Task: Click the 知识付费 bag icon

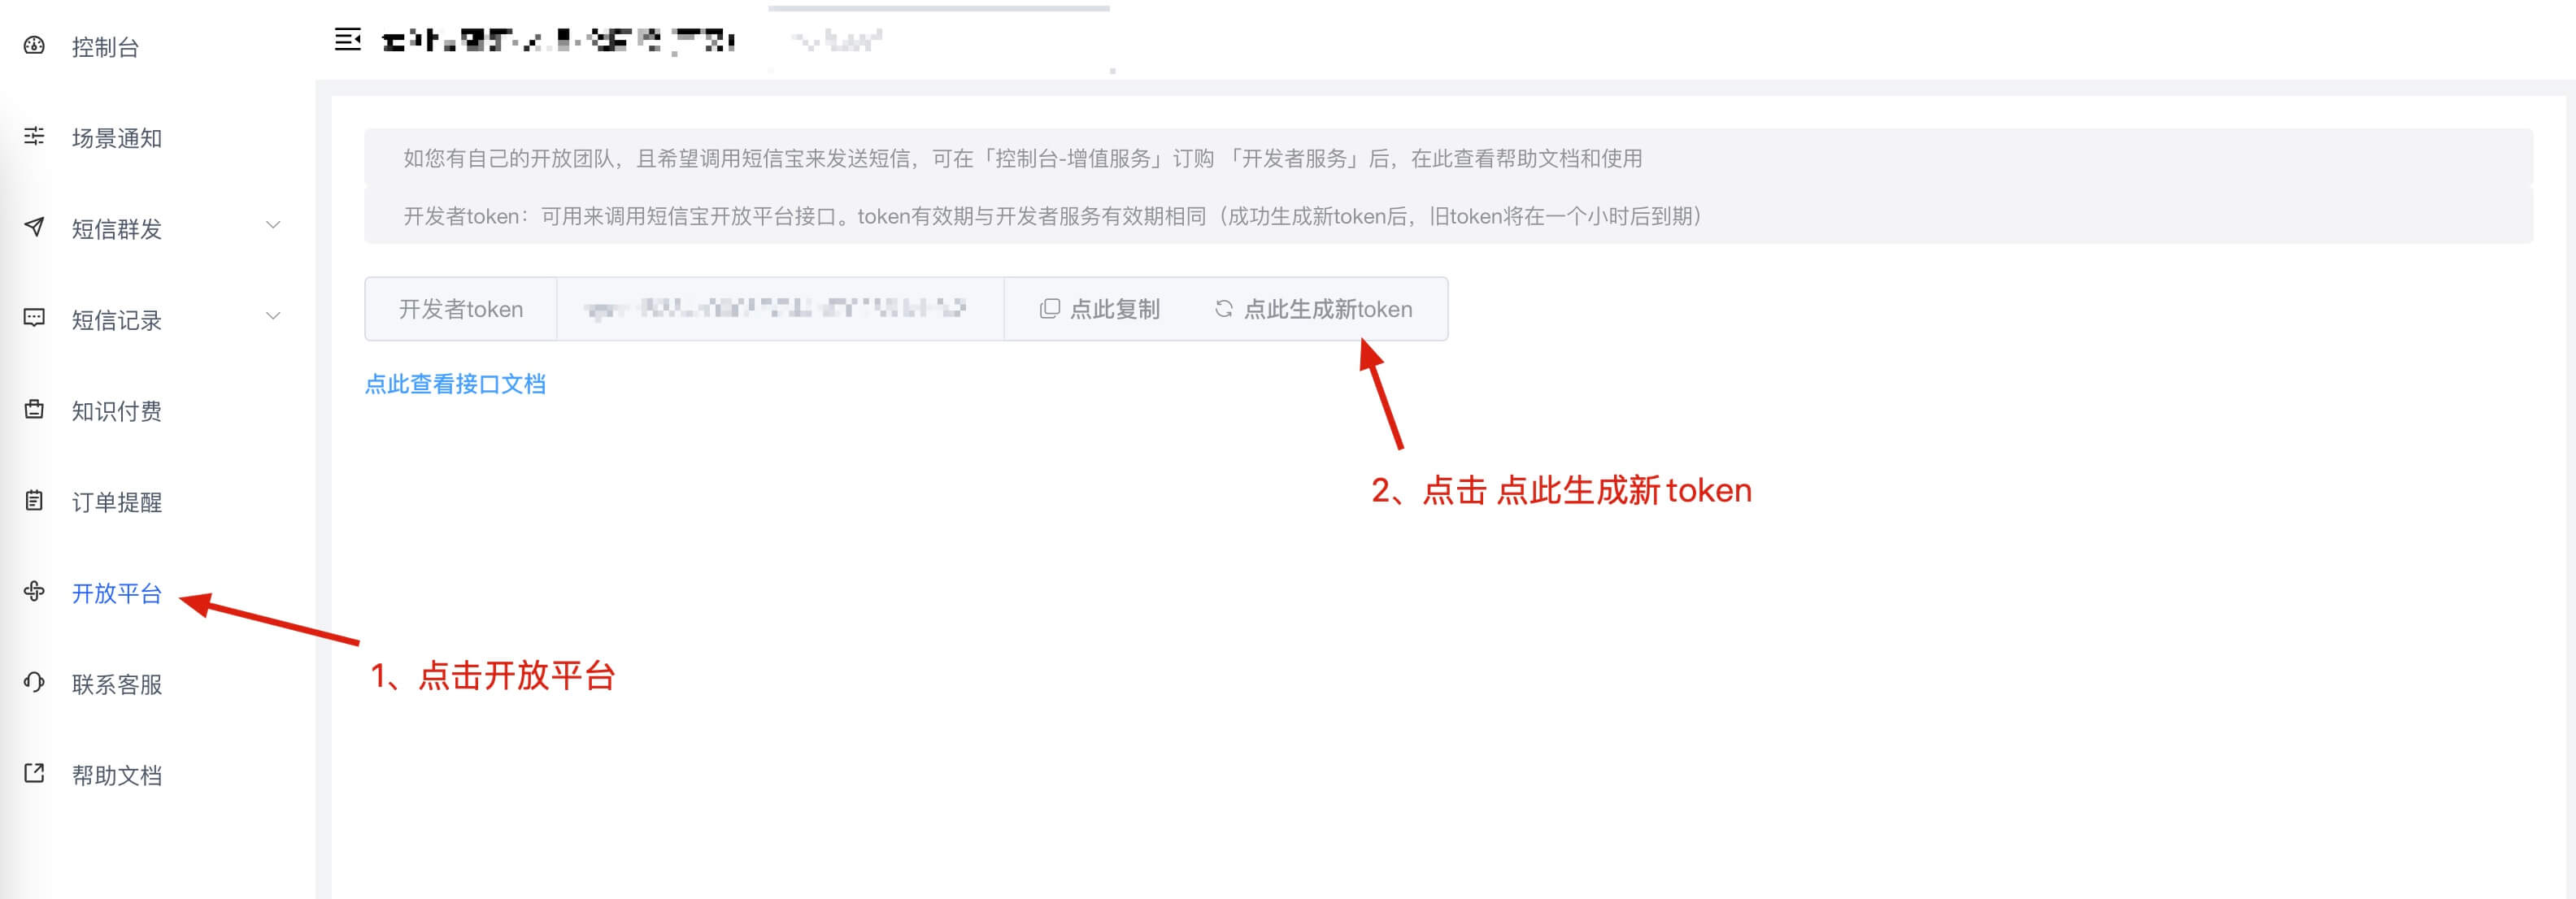Action: coord(34,409)
